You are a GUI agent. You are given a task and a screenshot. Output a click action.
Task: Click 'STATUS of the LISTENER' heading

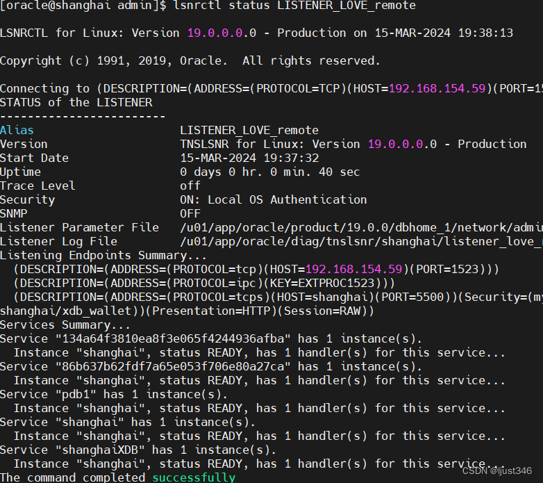(x=76, y=103)
